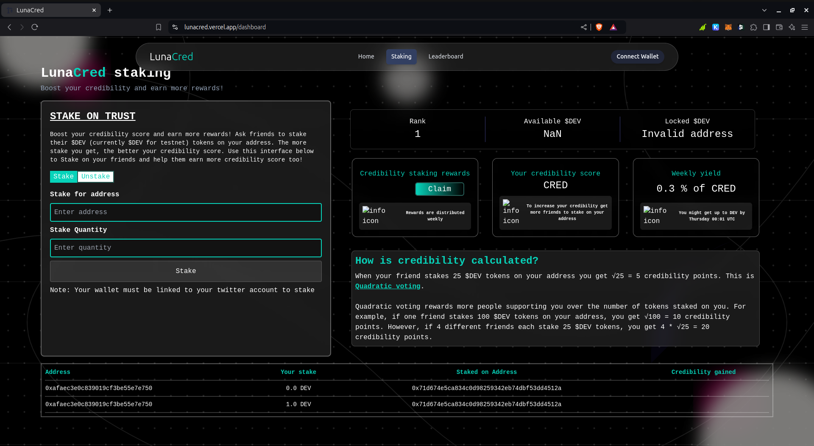Viewport: 814px width, 446px height.
Task: Focus the Enter address input field
Action: pos(186,212)
